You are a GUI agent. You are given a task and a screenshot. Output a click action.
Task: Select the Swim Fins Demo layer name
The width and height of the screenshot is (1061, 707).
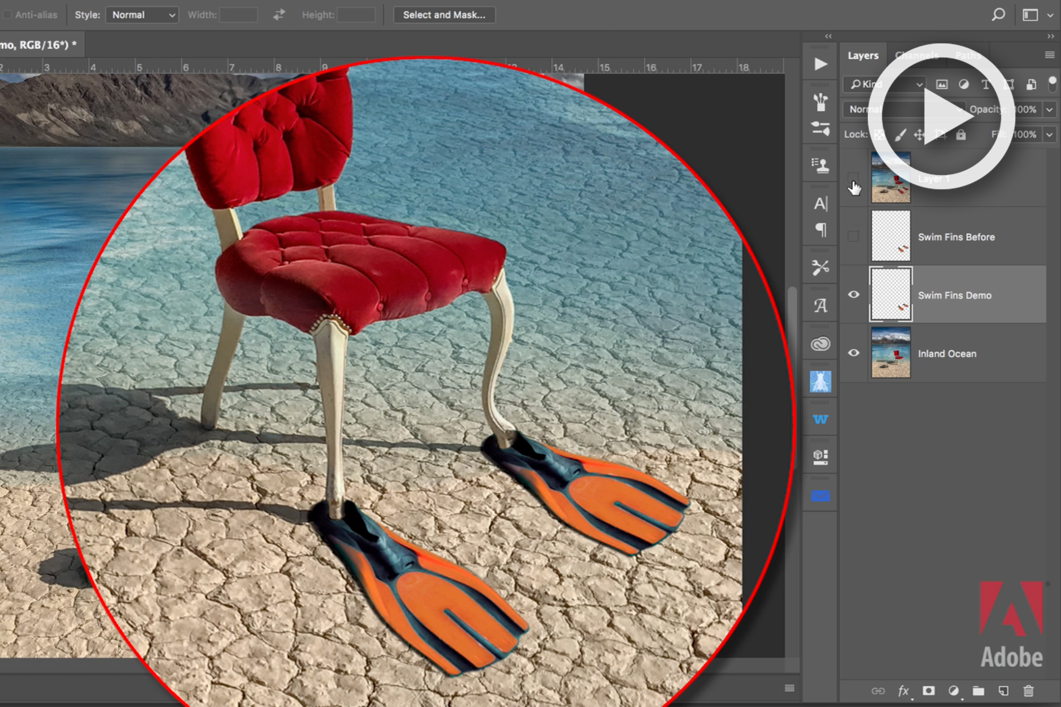(x=954, y=295)
